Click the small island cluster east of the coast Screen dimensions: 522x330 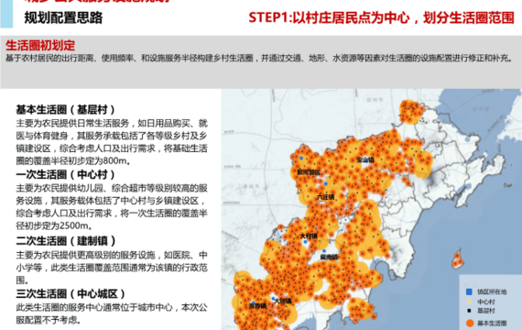[x=457, y=259]
